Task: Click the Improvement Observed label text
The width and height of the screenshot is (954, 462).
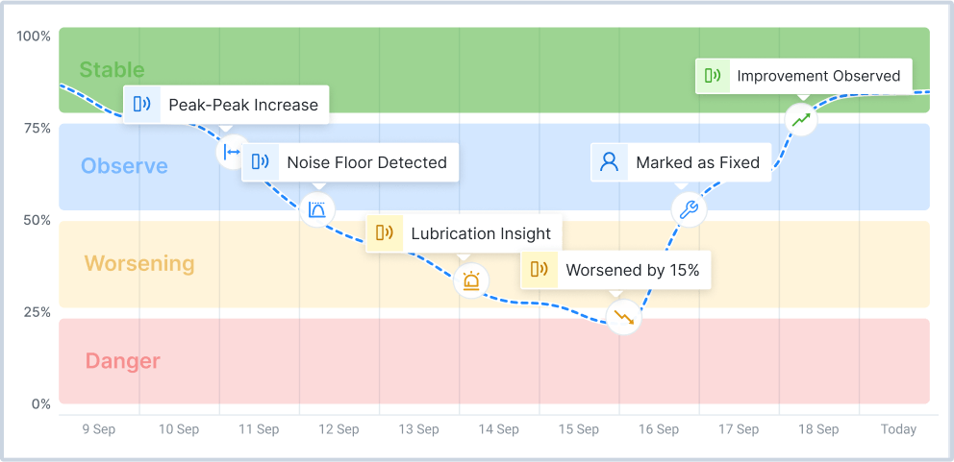Action: click(818, 76)
